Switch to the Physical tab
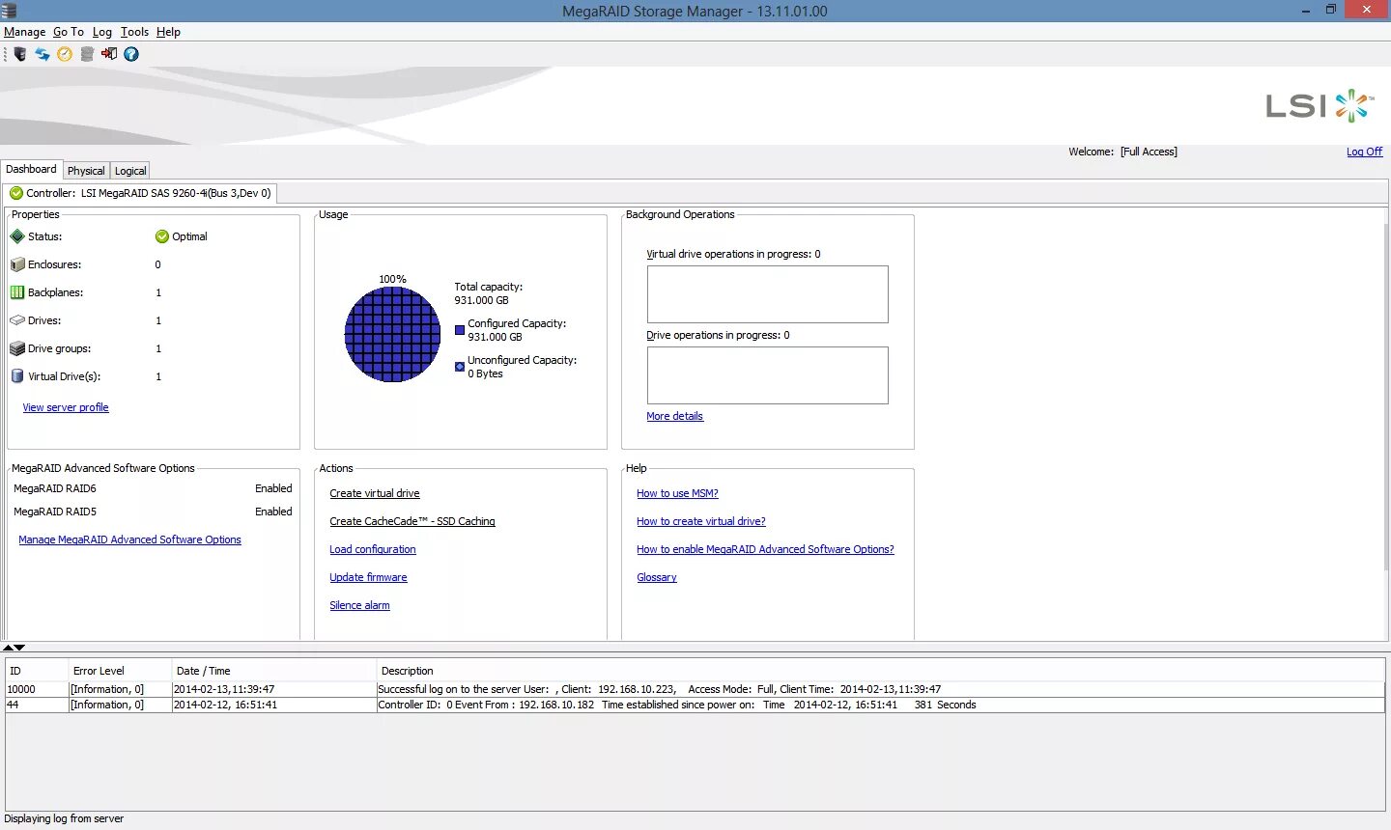The height and width of the screenshot is (830, 1391). pyautogui.click(x=86, y=171)
